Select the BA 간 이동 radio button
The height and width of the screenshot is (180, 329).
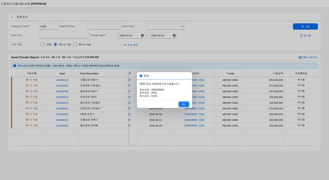(x=55, y=44)
